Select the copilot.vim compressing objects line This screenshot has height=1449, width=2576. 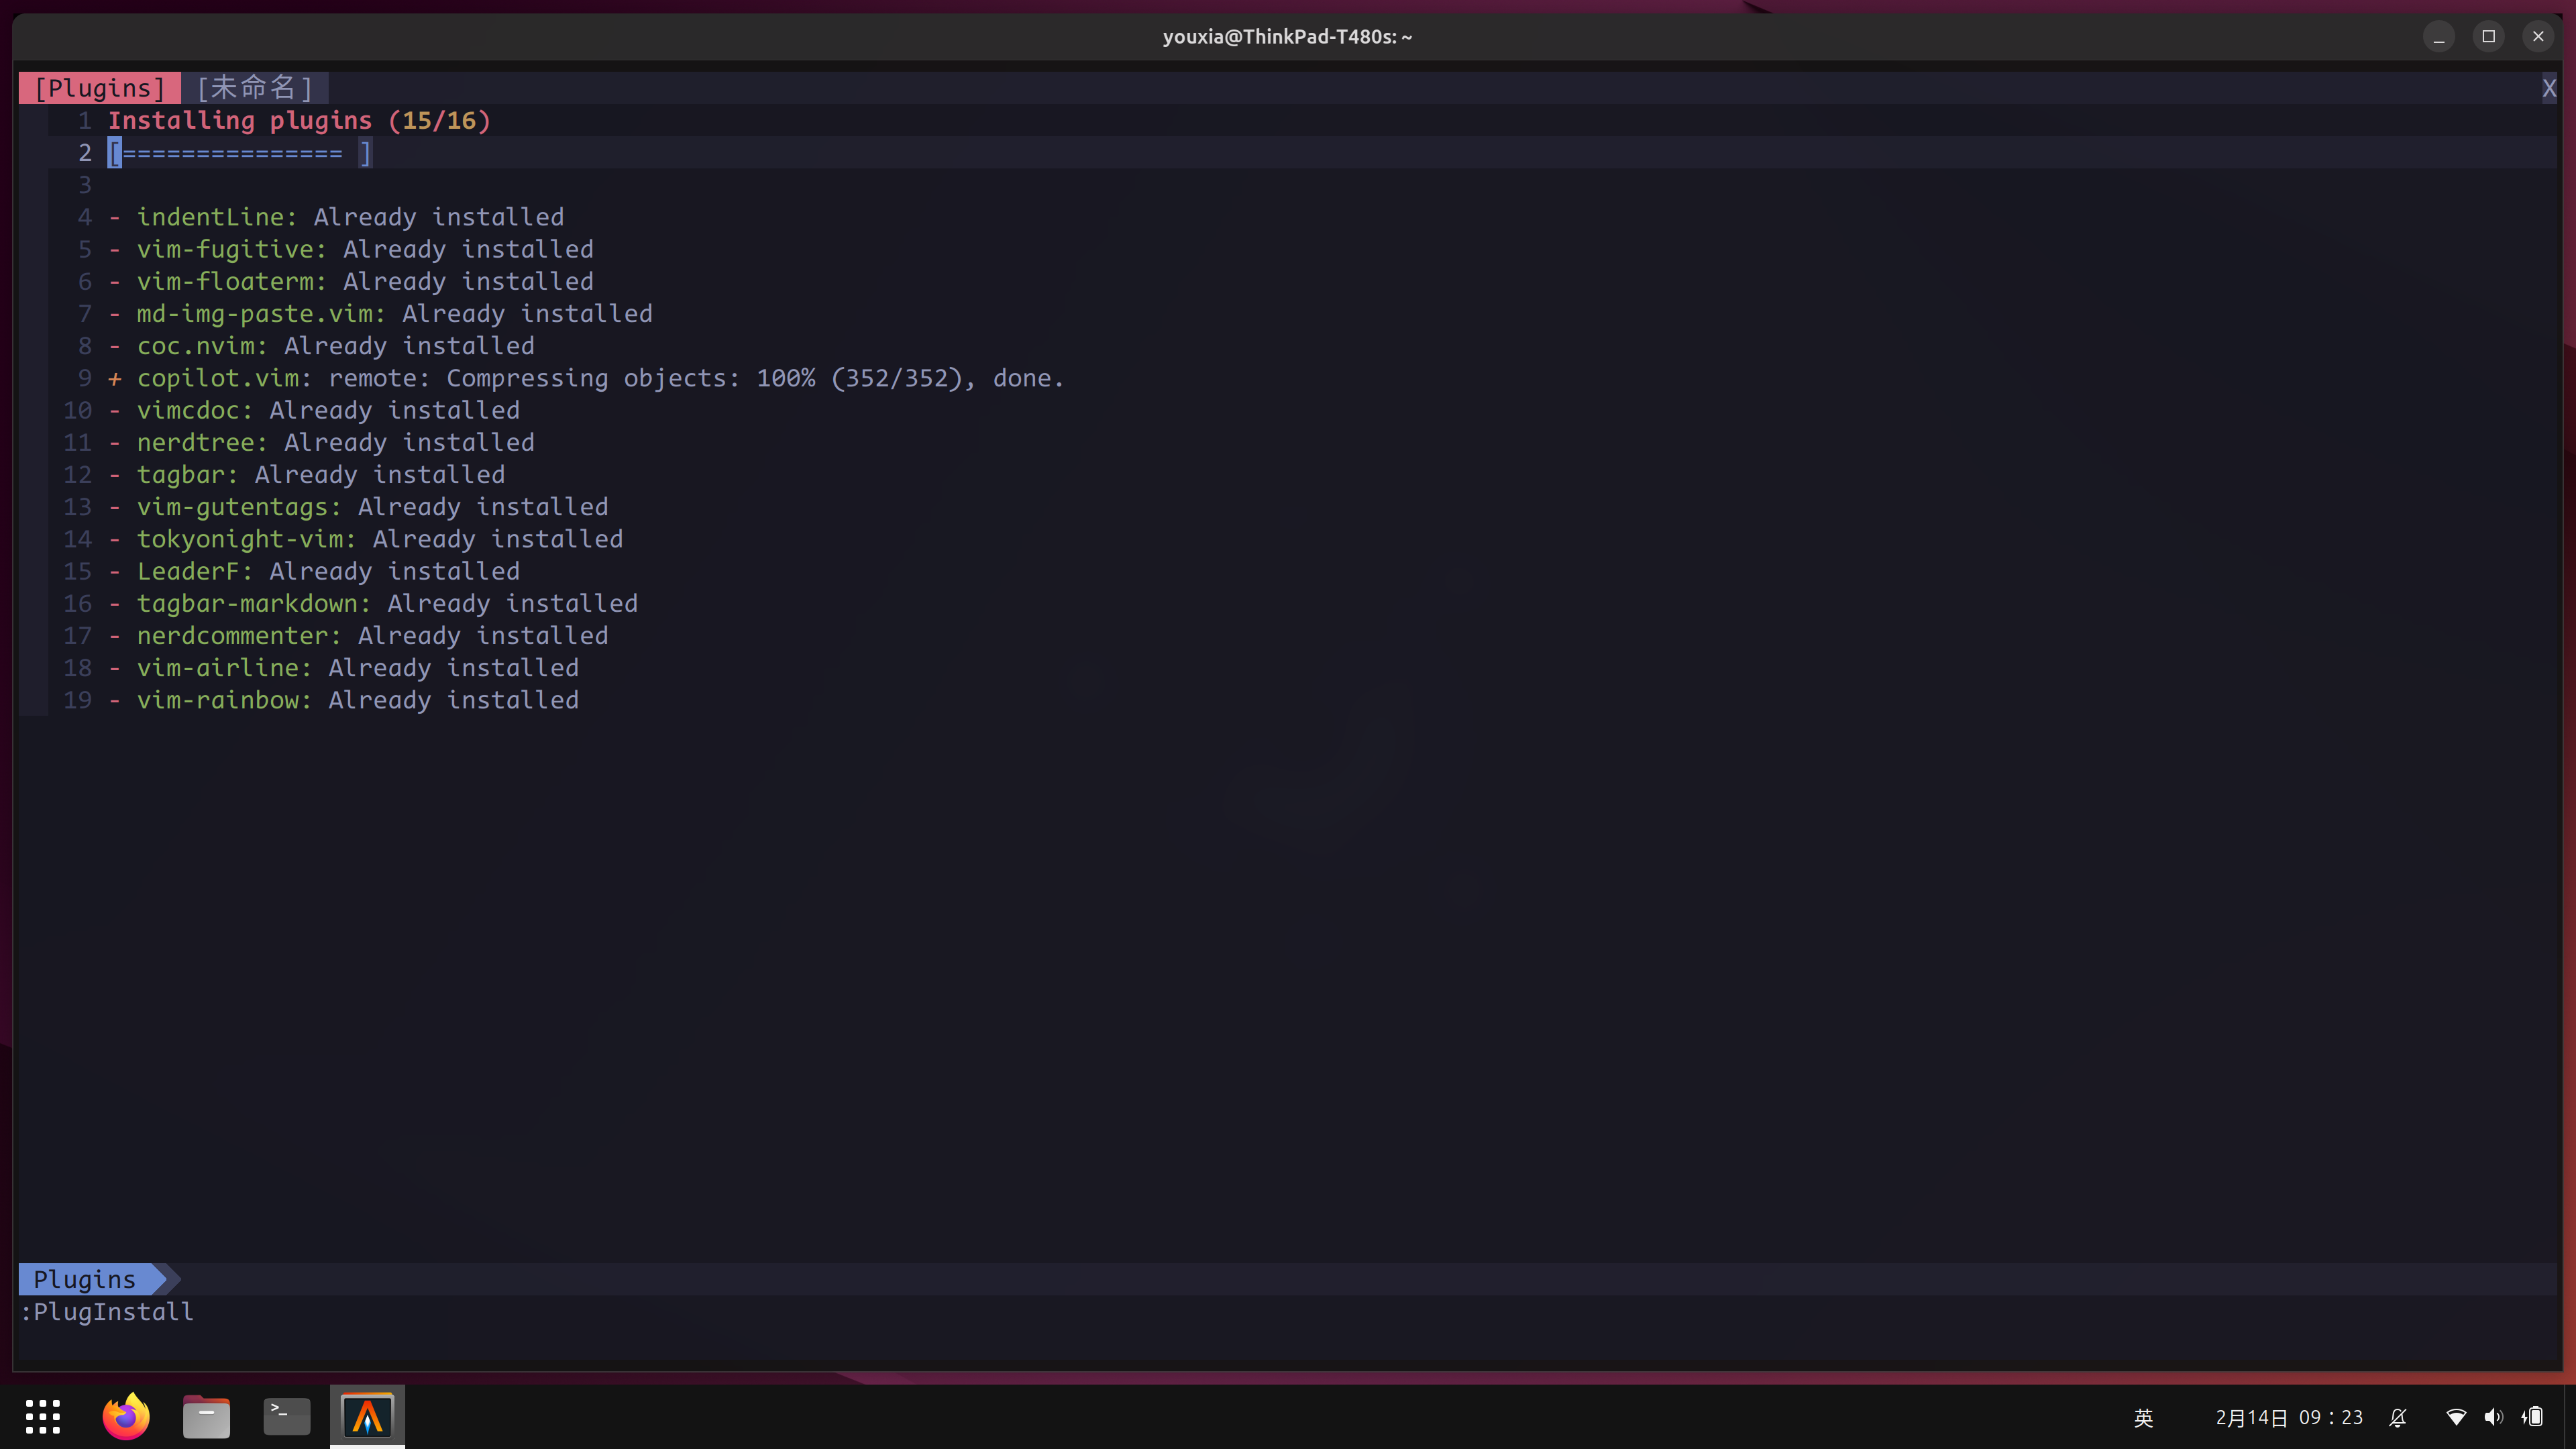584,378
